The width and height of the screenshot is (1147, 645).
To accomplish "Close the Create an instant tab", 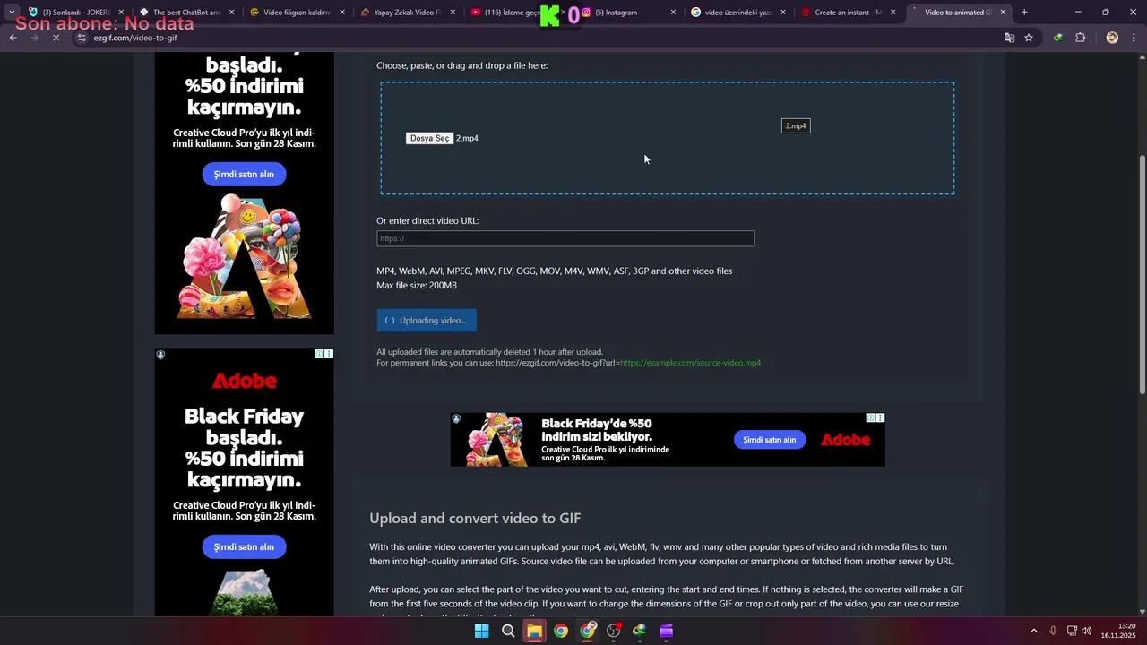I will (893, 13).
